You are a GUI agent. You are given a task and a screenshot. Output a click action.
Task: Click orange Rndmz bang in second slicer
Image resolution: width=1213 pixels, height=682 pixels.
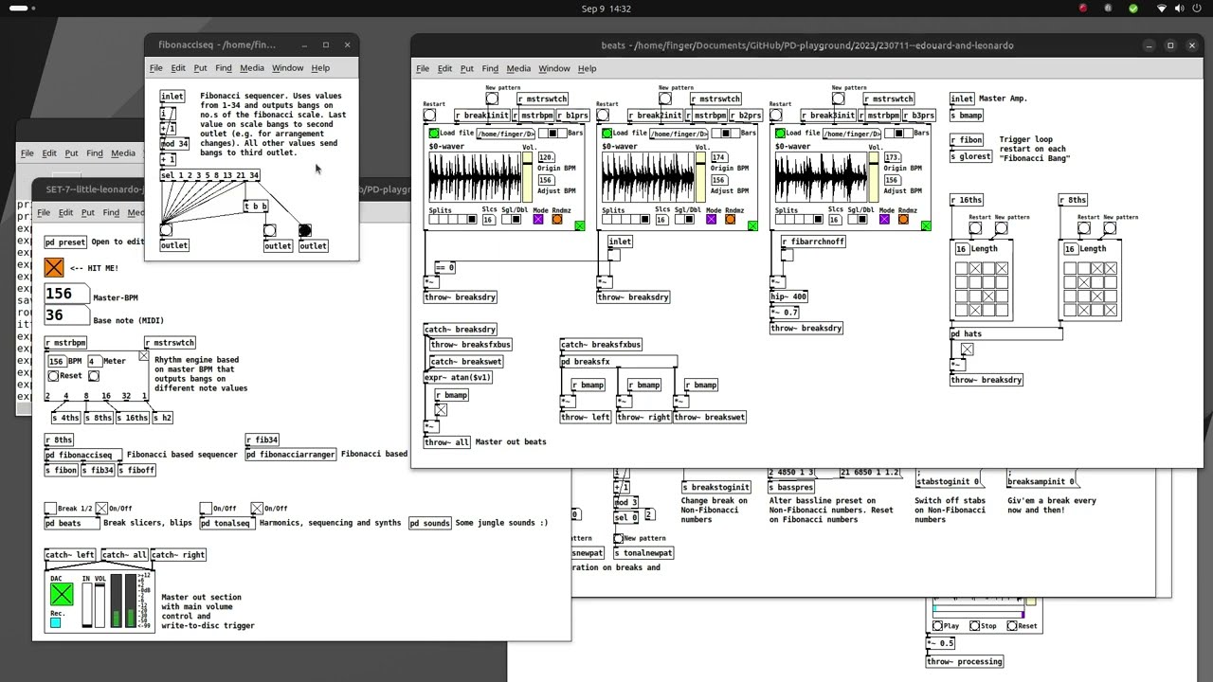[x=730, y=220]
